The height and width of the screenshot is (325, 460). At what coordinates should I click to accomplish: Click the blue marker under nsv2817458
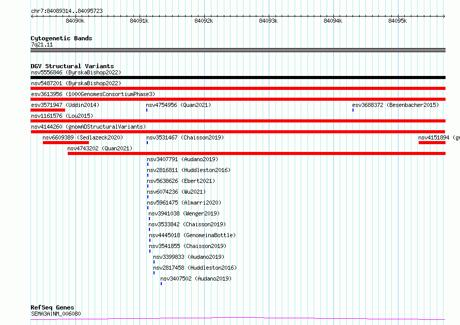(154, 273)
